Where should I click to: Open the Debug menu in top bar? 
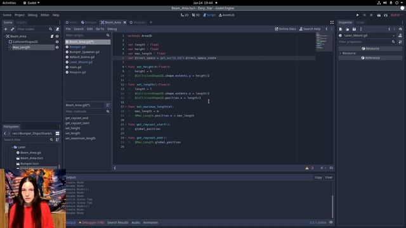pyautogui.click(x=32, y=15)
